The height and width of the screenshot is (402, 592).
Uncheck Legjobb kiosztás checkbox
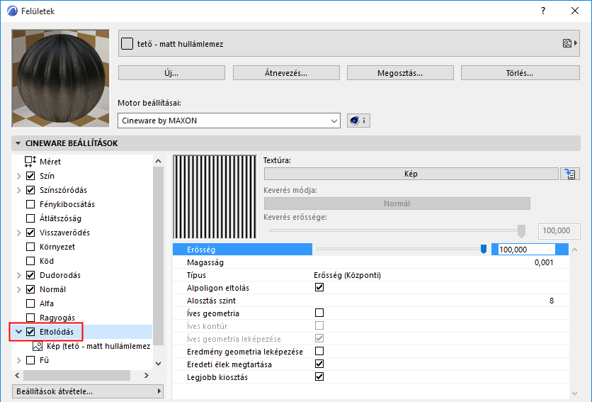point(319,376)
